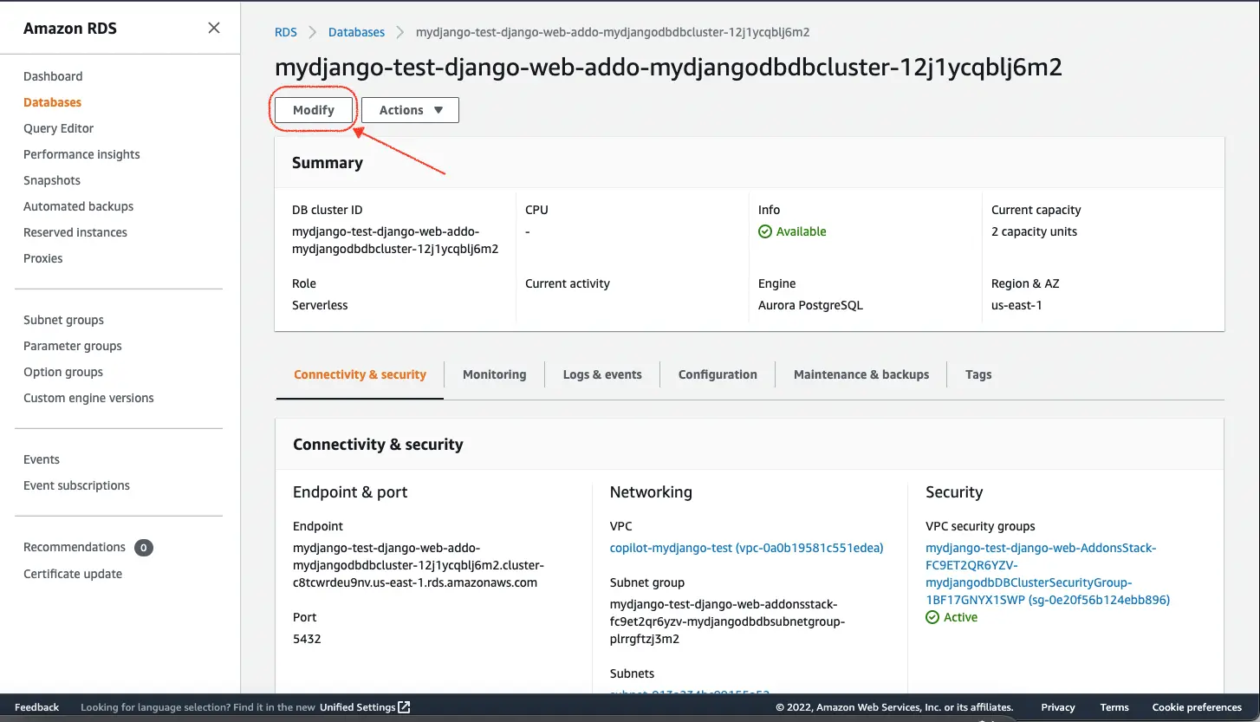Click Feedback in the footer
This screenshot has width=1260, height=722.
coord(37,707)
